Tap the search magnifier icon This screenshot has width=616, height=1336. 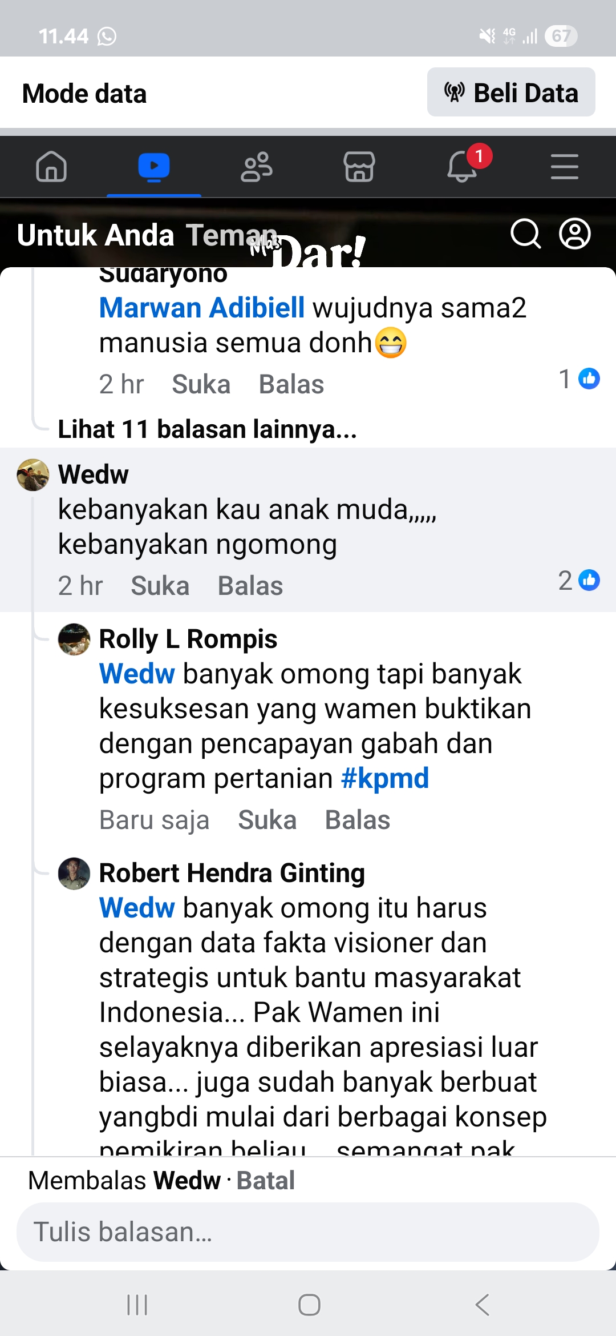pyautogui.click(x=525, y=234)
